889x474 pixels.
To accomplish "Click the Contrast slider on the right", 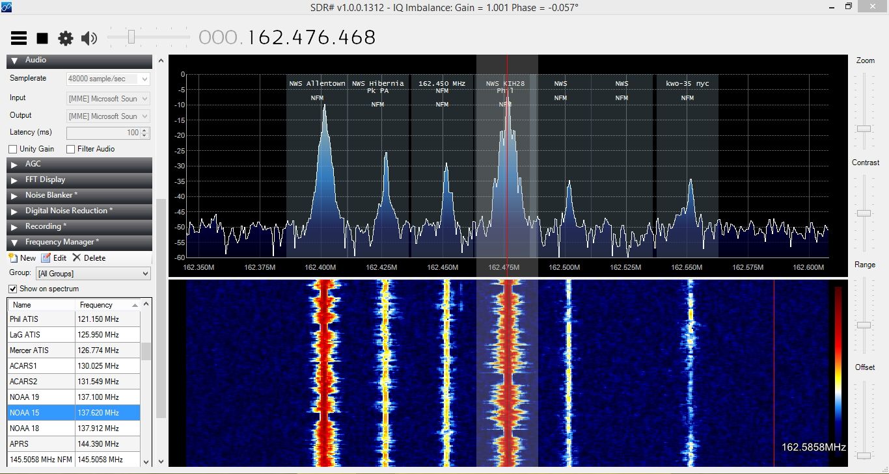I will [864, 213].
